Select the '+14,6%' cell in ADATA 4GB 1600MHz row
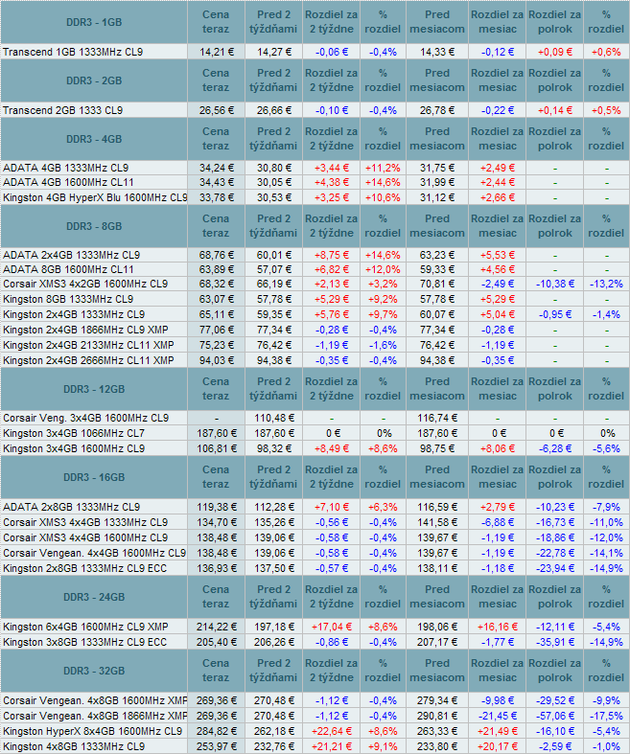Screen dimensions: 630x754 point(383,182)
